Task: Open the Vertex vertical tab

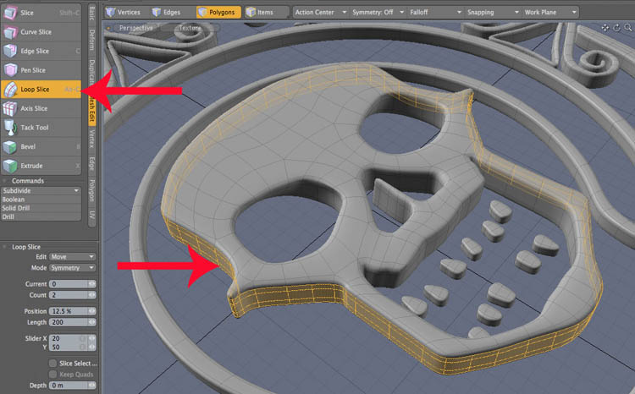Action: coord(92,139)
